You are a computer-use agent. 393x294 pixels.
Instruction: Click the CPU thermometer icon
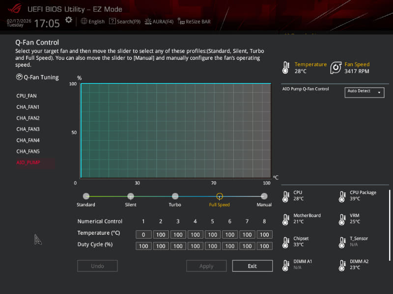[x=286, y=197]
